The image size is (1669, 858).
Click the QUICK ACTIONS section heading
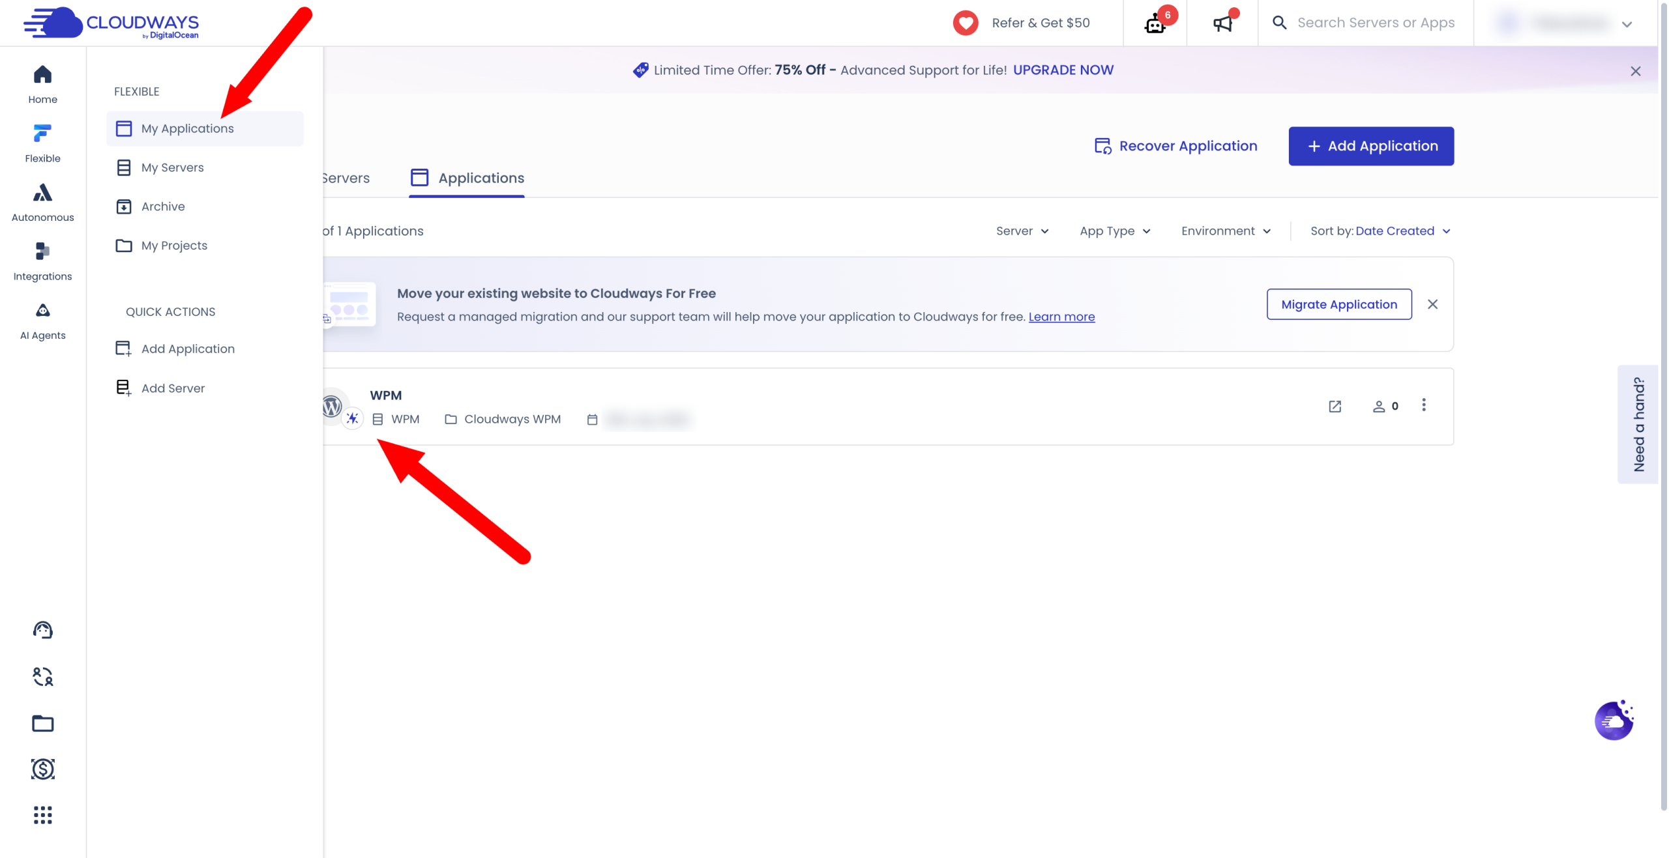[170, 312]
